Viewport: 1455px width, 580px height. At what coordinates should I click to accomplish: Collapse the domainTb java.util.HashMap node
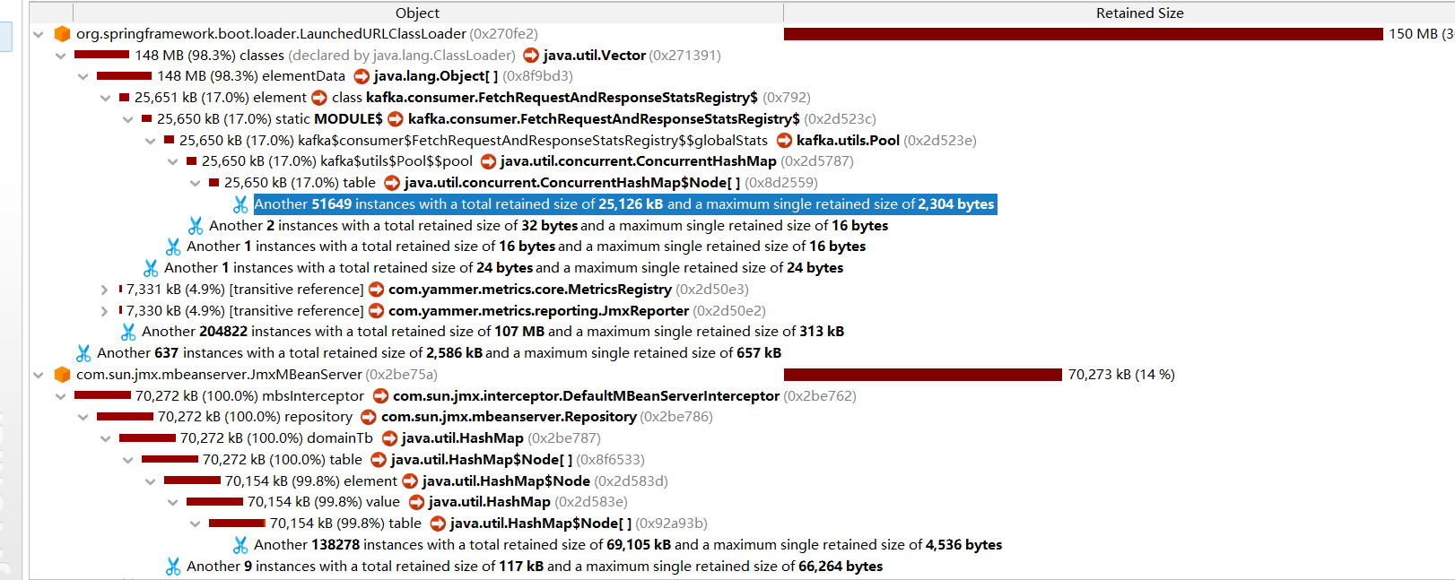click(105, 438)
